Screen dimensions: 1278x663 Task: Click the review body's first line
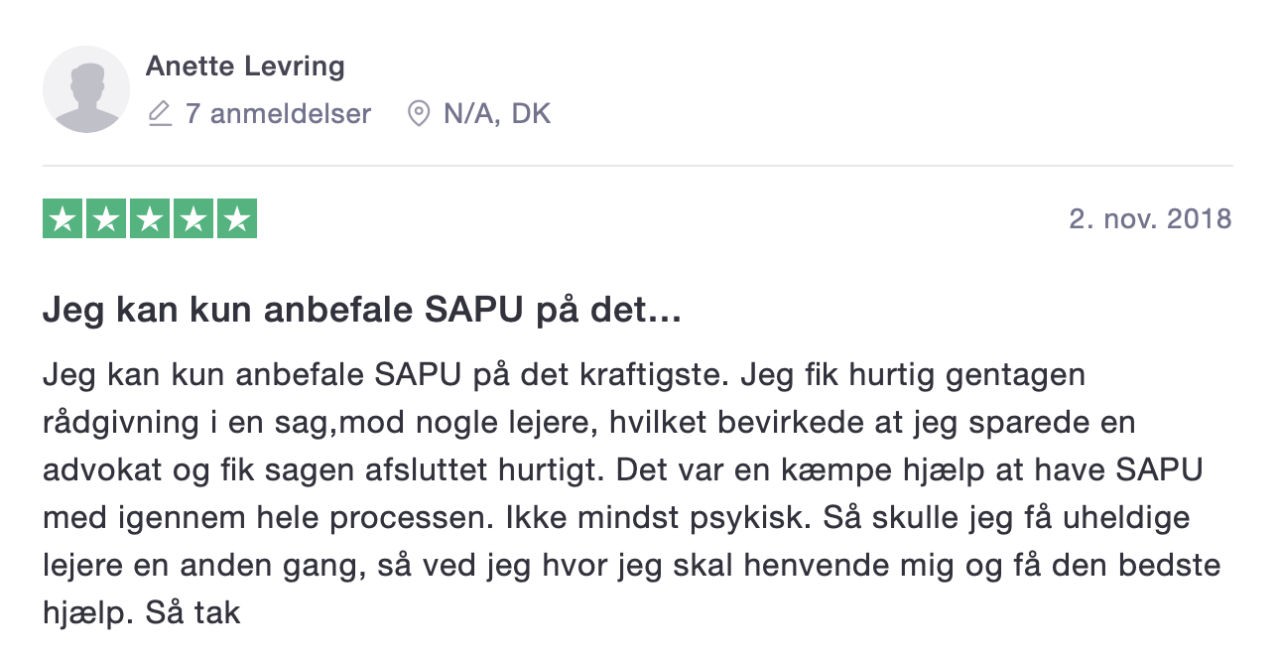pos(564,377)
